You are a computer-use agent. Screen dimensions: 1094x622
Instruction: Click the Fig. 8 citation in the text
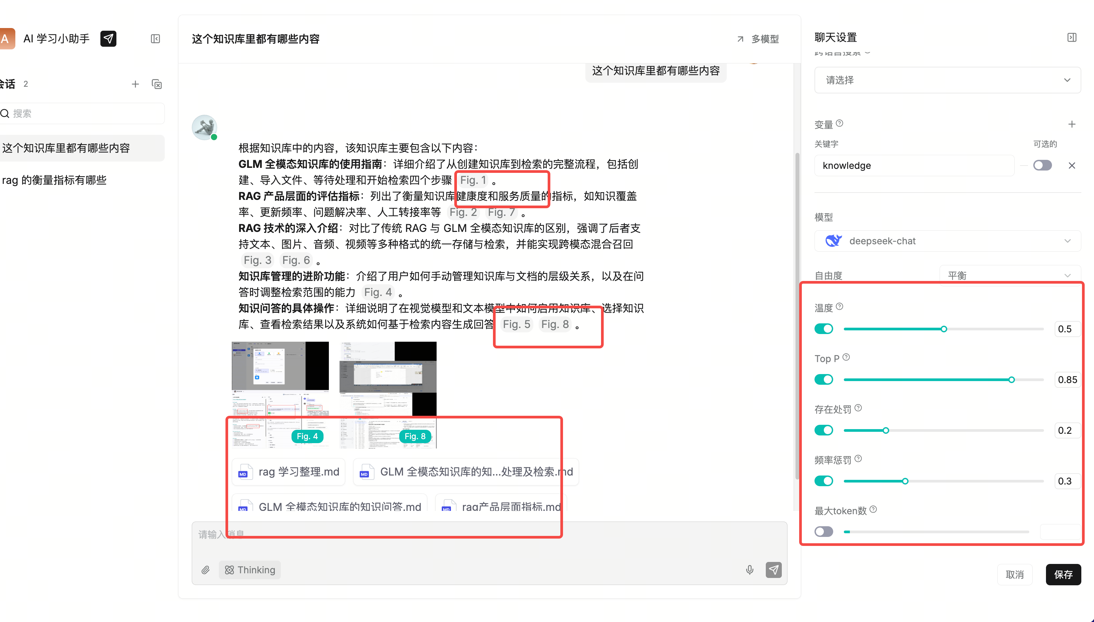tap(555, 324)
